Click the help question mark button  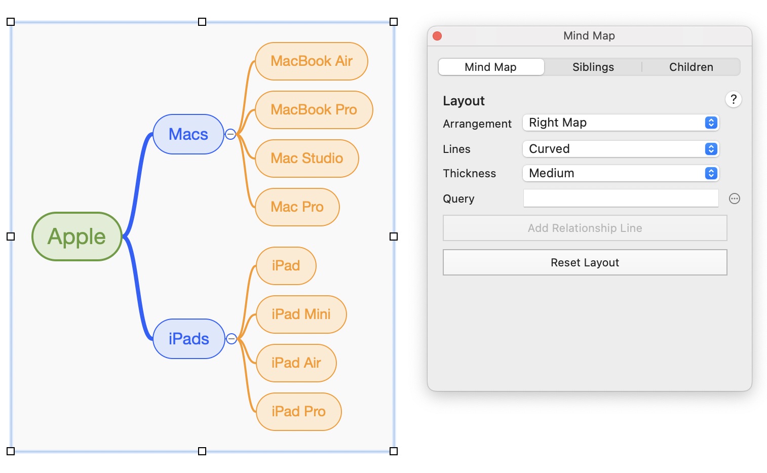point(733,99)
